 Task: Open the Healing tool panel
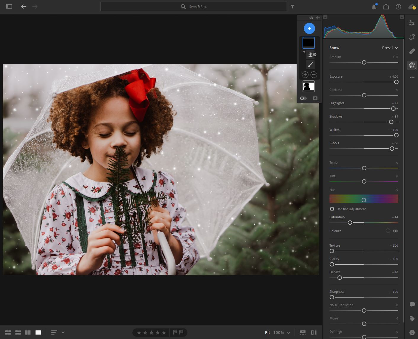point(412,51)
